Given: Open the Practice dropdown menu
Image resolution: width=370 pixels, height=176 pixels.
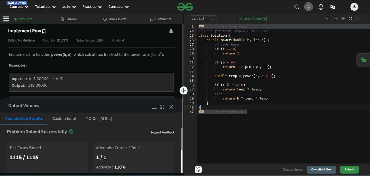Looking at the screenshot, I should 92,7.
